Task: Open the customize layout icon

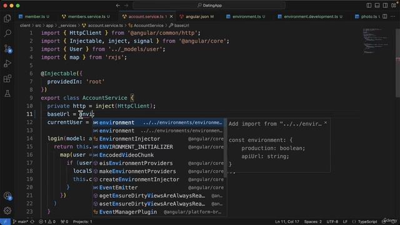Action: point(394,6)
